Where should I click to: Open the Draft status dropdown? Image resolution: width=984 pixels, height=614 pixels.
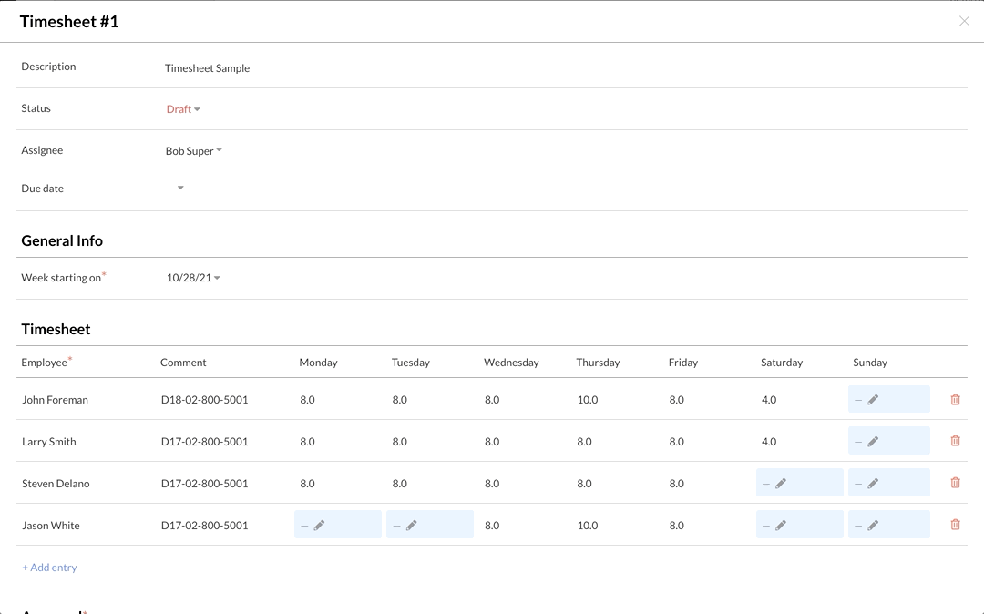pos(183,109)
